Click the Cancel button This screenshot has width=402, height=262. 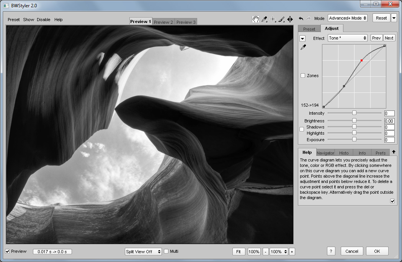click(x=352, y=251)
